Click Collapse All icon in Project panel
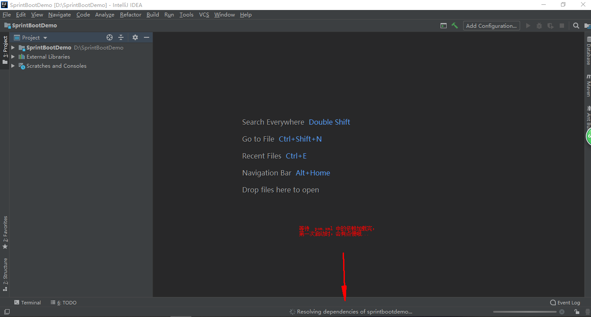The width and height of the screenshot is (591, 317). click(121, 37)
